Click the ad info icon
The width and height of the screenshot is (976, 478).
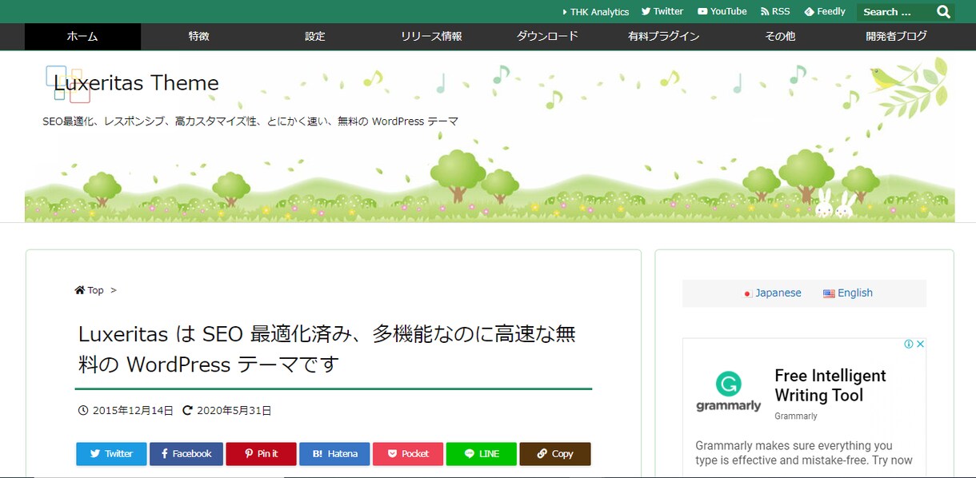(909, 345)
